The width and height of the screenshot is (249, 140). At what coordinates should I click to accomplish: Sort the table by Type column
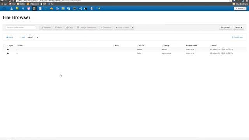pos(11,45)
